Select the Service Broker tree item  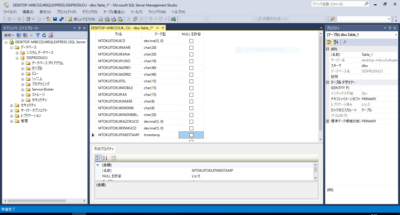(43, 89)
